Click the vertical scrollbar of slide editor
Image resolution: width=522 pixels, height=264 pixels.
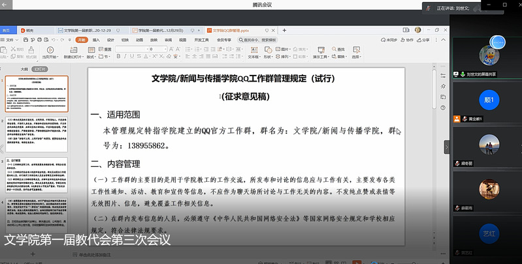point(434,90)
